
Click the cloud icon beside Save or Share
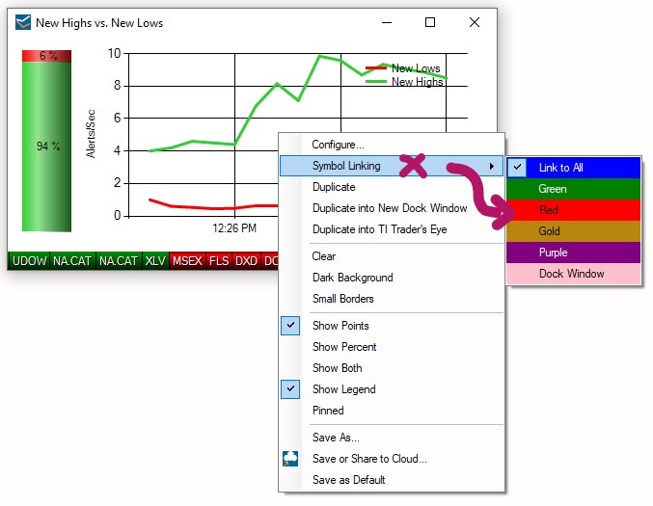tap(290, 459)
